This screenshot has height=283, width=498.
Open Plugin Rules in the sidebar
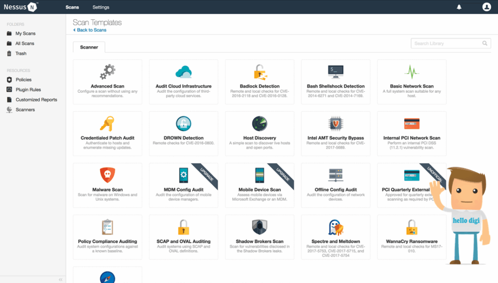click(28, 90)
